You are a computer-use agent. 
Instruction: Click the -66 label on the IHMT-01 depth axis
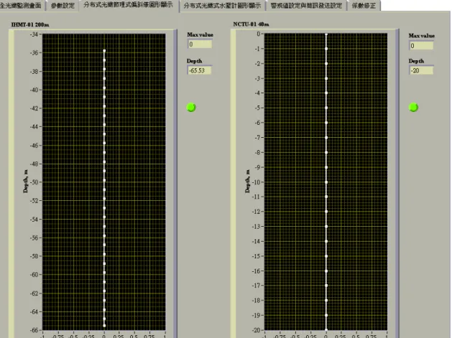click(34, 330)
